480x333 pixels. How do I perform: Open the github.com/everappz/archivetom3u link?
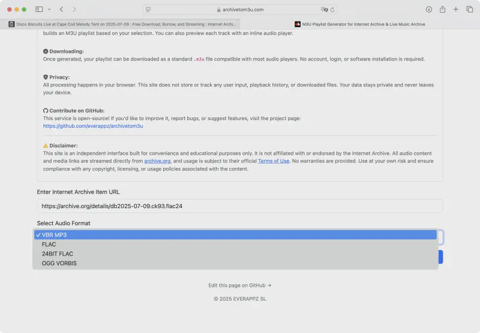pos(93,126)
